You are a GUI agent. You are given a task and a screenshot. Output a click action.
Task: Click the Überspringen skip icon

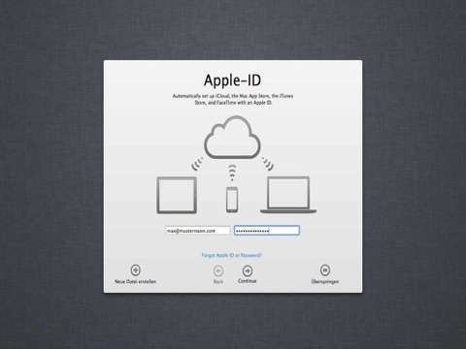[x=325, y=270]
